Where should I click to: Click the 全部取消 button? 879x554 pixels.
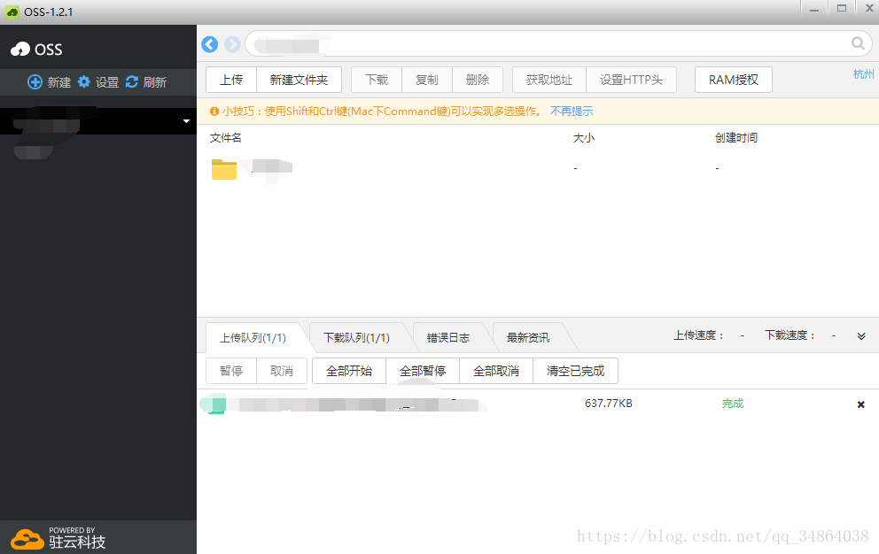[496, 371]
